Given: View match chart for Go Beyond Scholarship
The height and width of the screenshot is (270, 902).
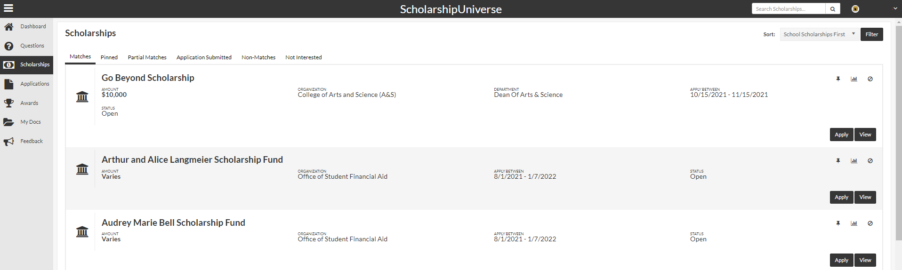Looking at the screenshot, I should tap(854, 79).
